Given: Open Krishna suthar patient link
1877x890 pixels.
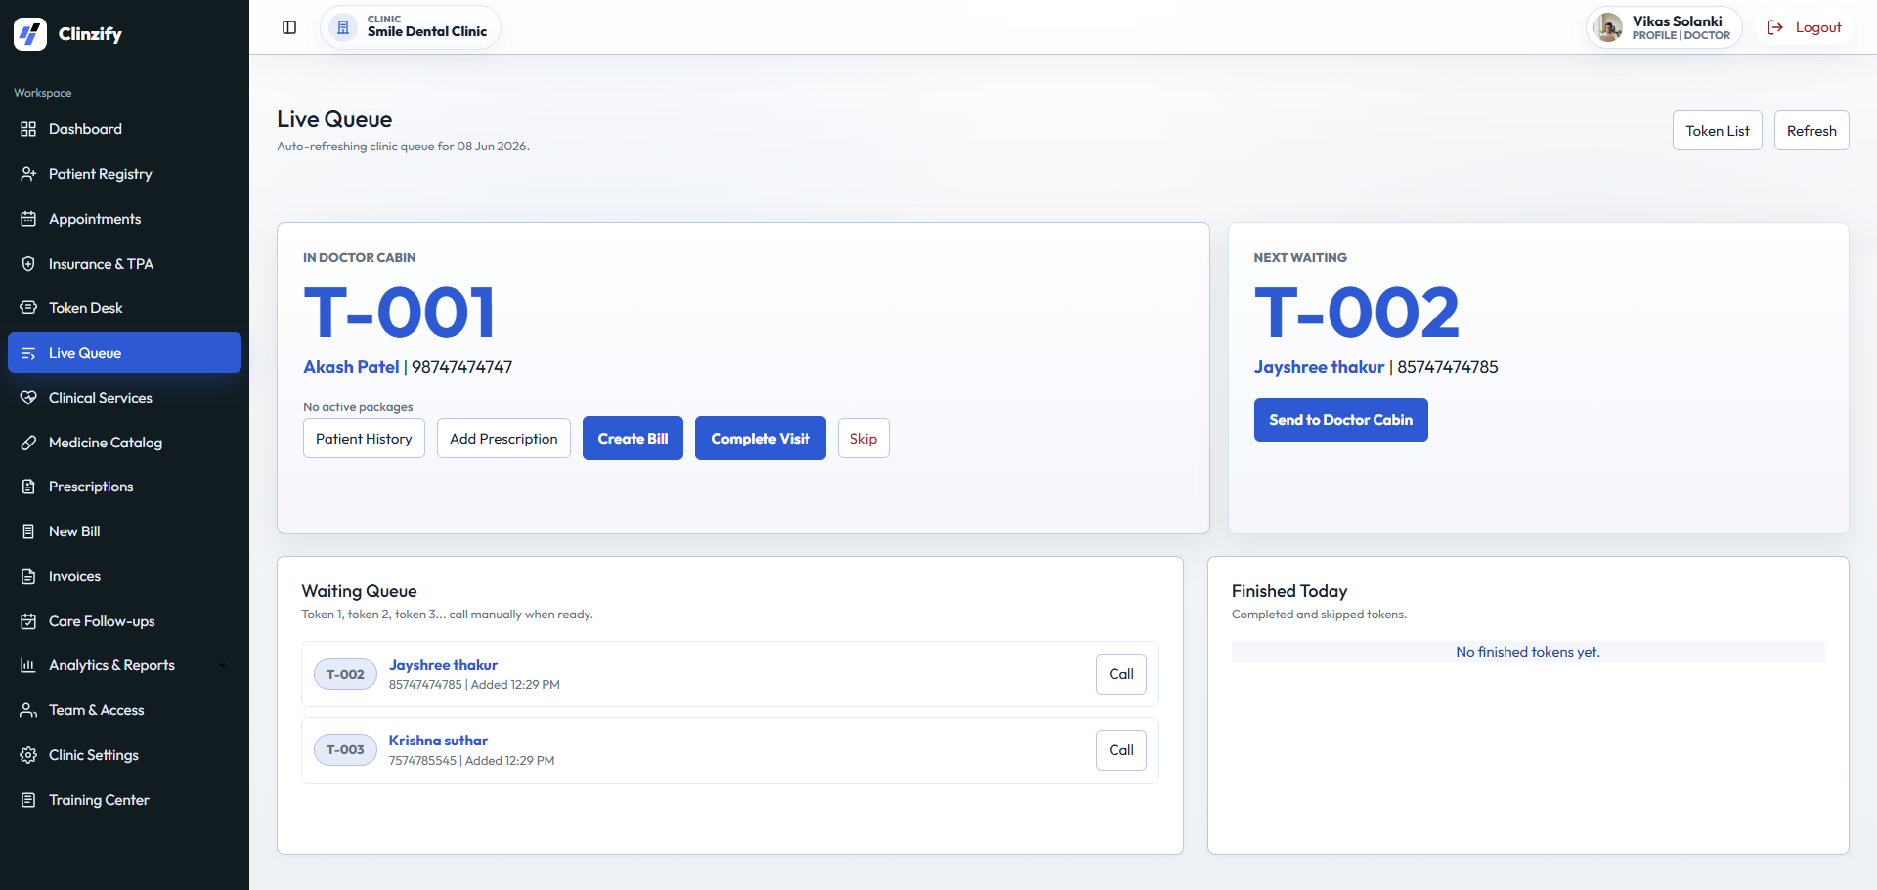Looking at the screenshot, I should (438, 741).
